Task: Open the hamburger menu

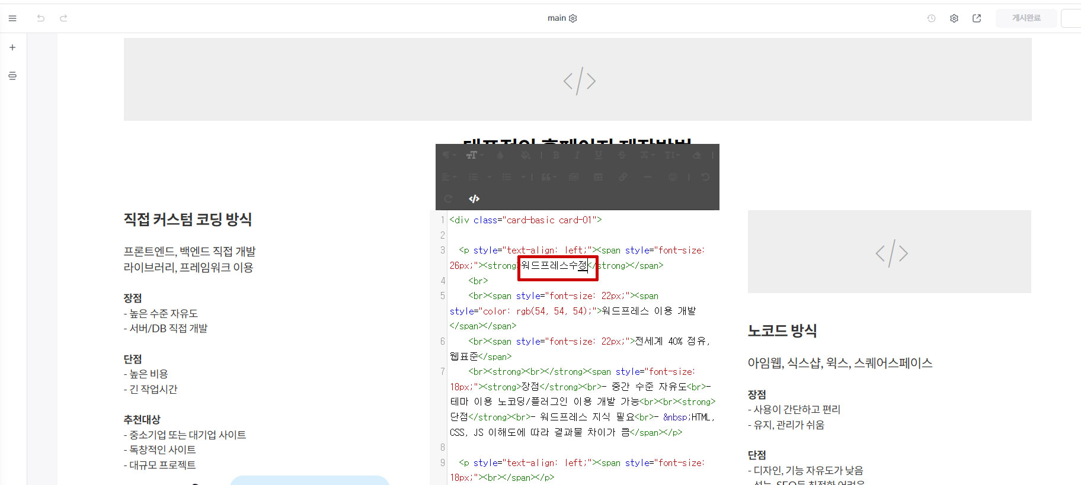Action: [12, 18]
